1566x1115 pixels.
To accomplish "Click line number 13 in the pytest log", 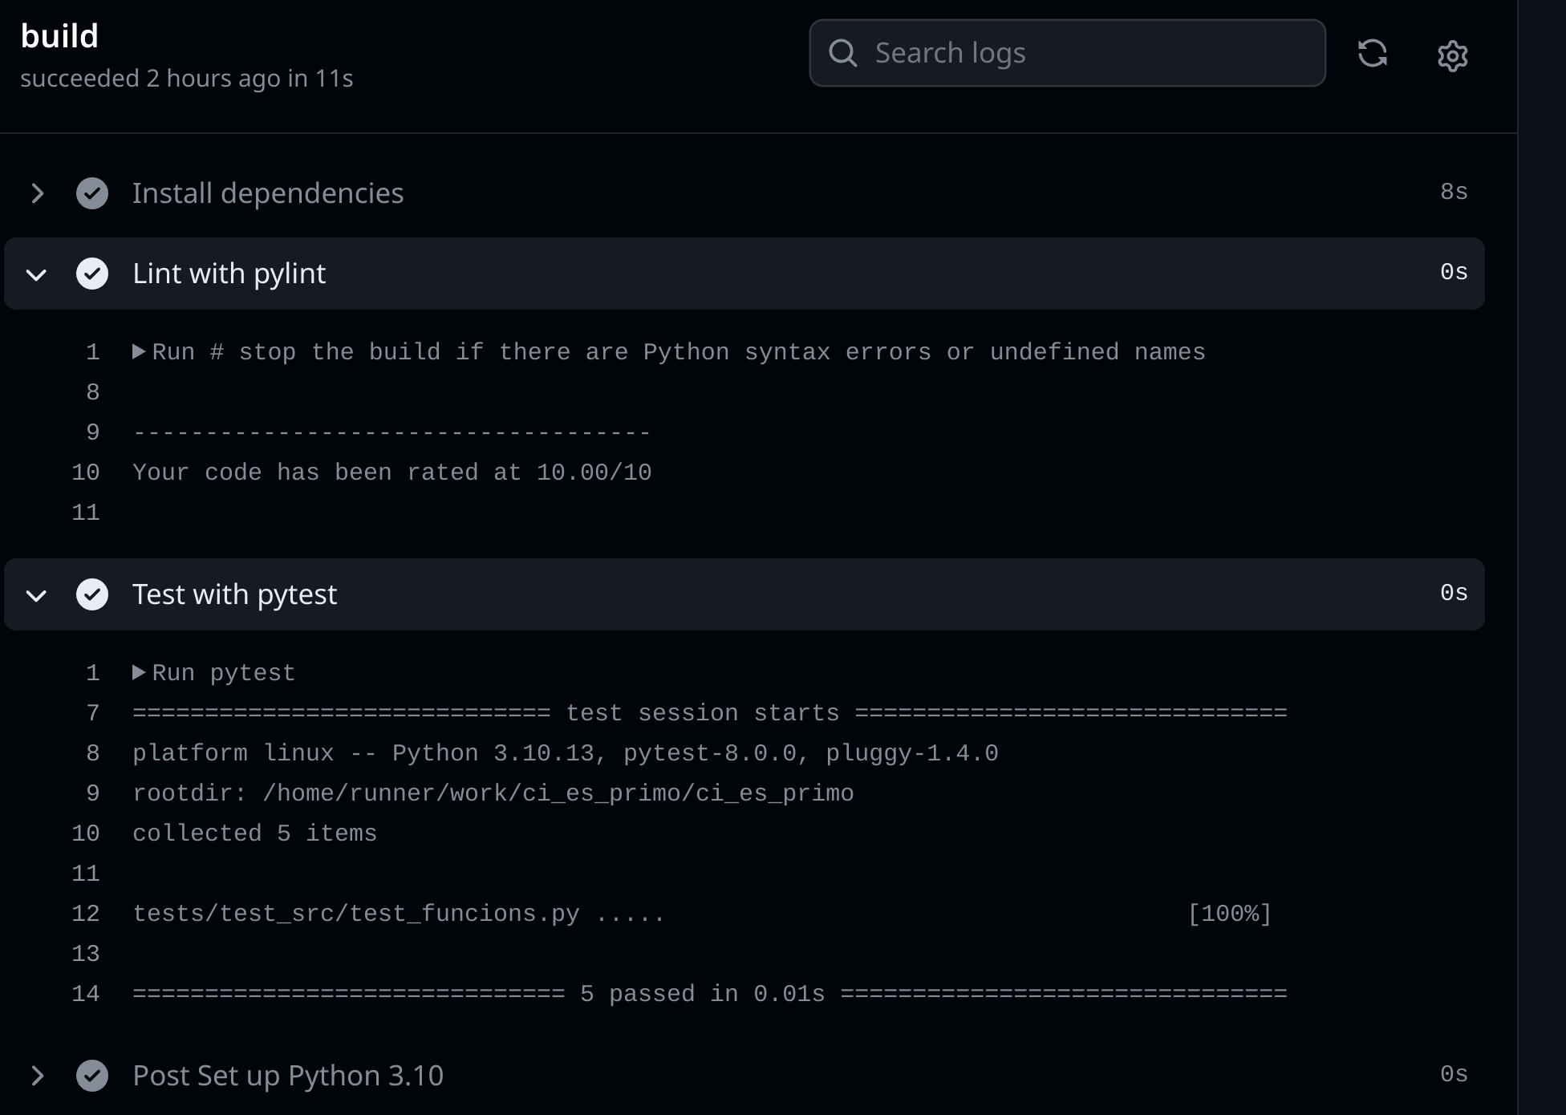I will click(86, 954).
